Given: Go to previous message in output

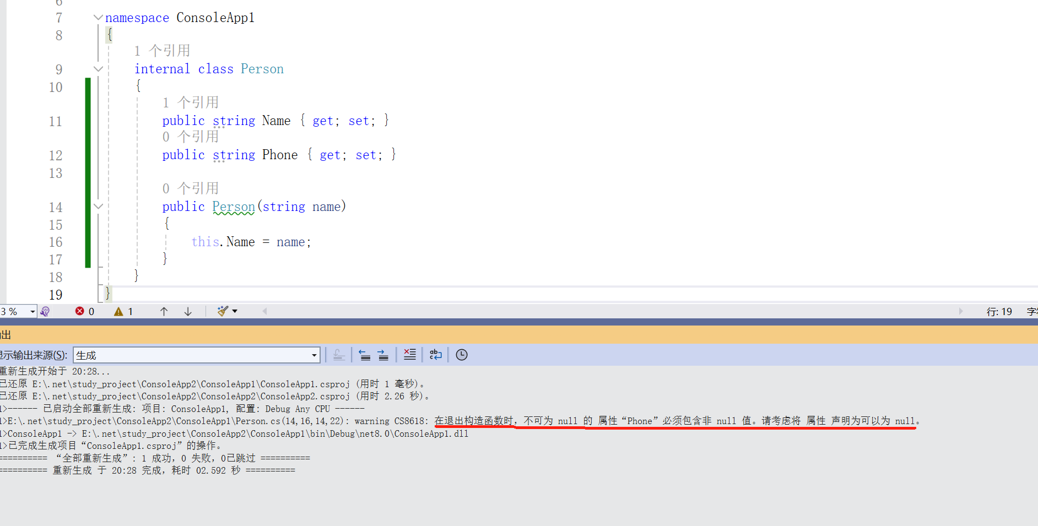Looking at the screenshot, I should [365, 355].
